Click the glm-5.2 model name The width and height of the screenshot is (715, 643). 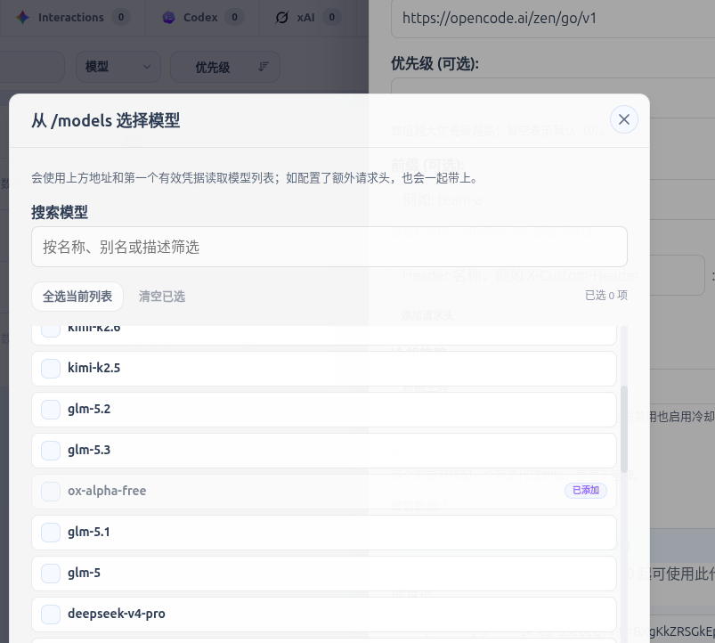[89, 409]
